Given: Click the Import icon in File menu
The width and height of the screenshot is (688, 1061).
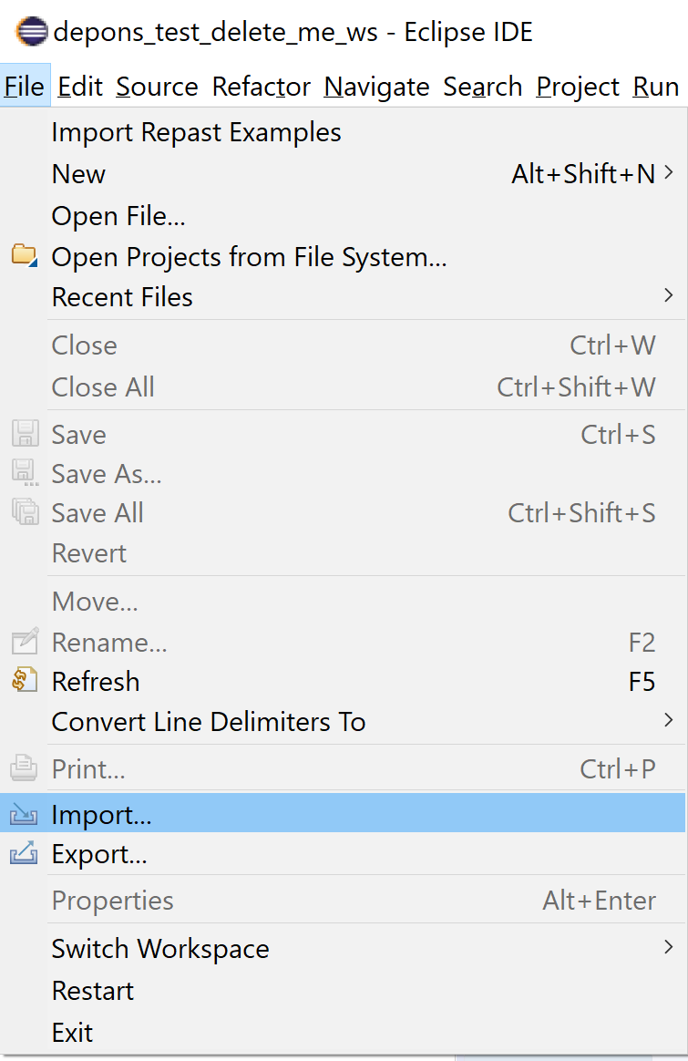Looking at the screenshot, I should click(x=24, y=814).
